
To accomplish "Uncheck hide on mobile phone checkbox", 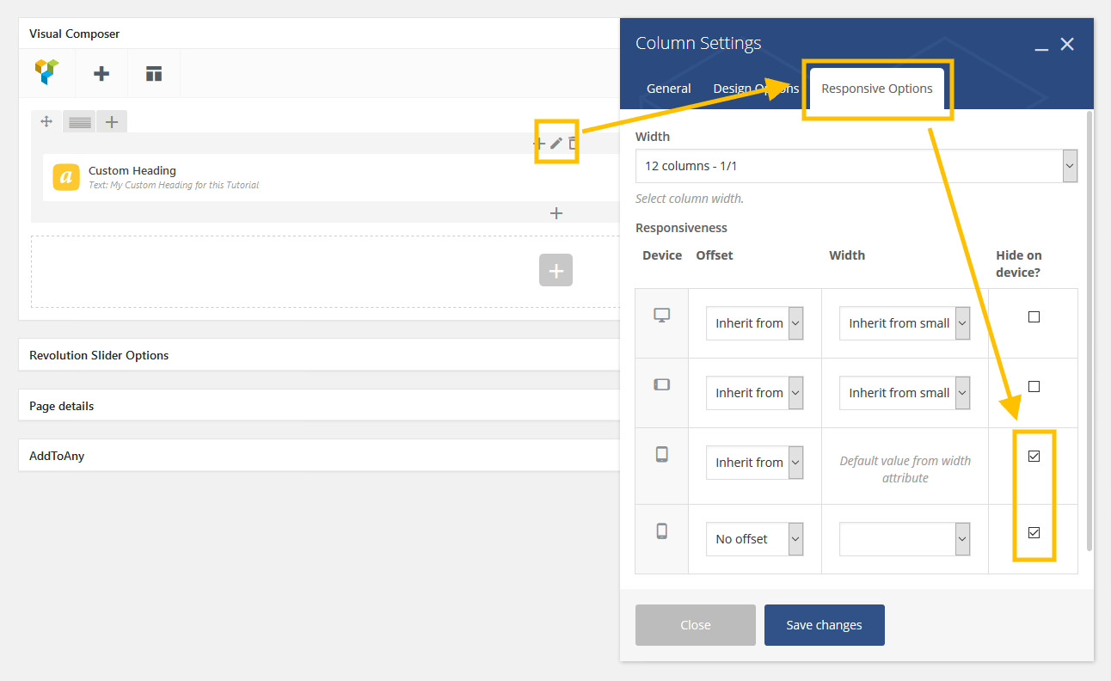I will (x=1034, y=532).
